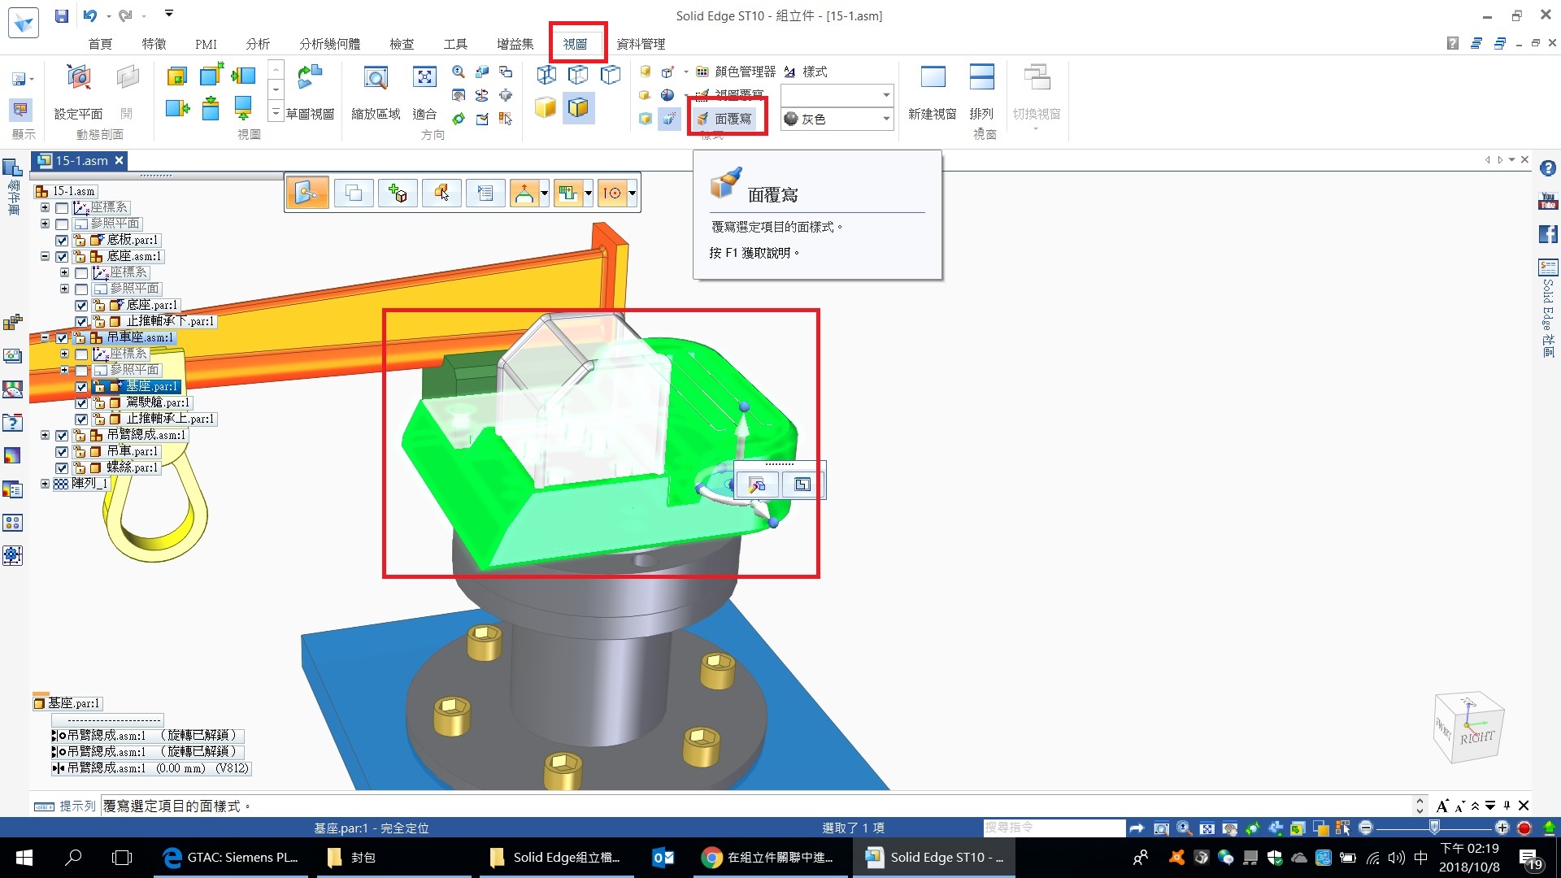Click the 搜尋指令 command search field
Image resolution: width=1561 pixels, height=878 pixels.
[x=1054, y=828]
